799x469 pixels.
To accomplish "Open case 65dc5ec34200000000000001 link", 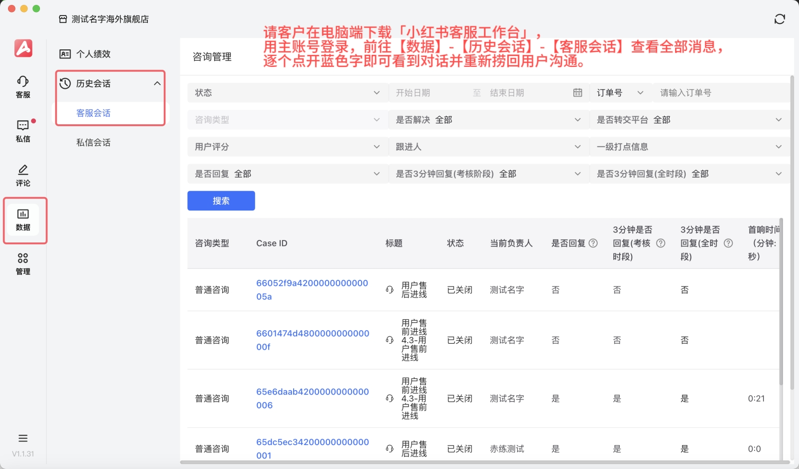I will [313, 449].
